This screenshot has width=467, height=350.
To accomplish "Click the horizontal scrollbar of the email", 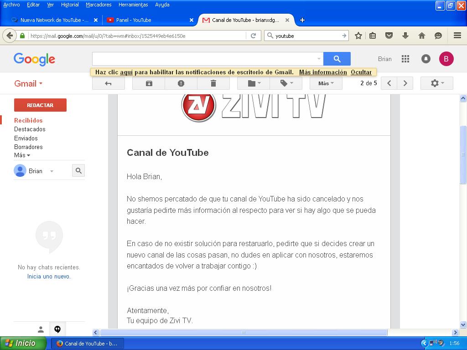I will pyautogui.click(x=244, y=333).
